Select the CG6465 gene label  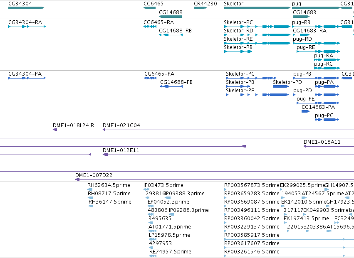coord(153,4)
